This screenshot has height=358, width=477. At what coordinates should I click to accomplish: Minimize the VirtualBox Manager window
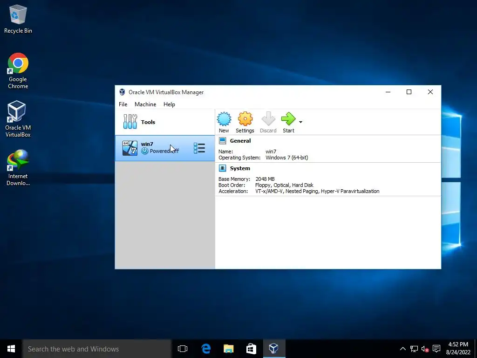click(388, 92)
